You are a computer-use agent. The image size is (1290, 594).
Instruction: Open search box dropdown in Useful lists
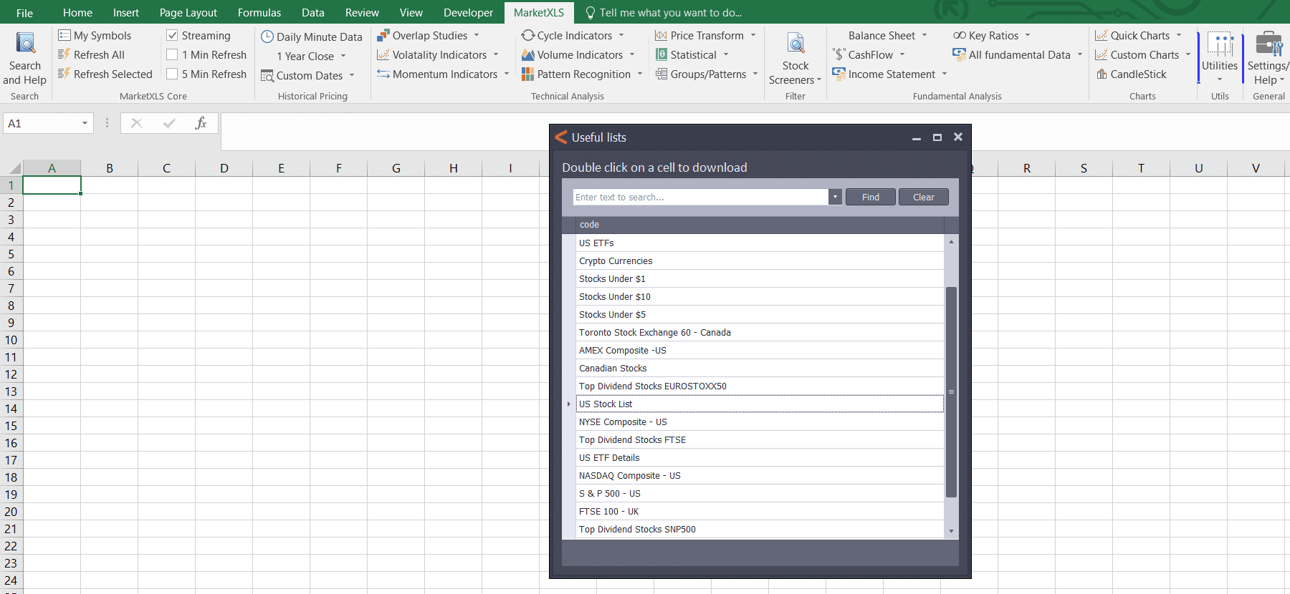click(835, 197)
